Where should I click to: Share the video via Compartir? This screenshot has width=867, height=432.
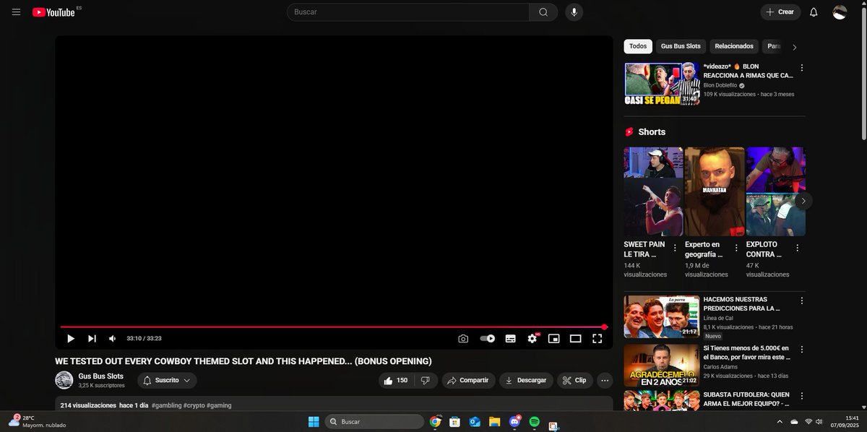(468, 380)
